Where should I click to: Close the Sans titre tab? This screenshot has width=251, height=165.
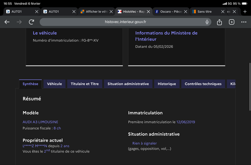click(223, 12)
